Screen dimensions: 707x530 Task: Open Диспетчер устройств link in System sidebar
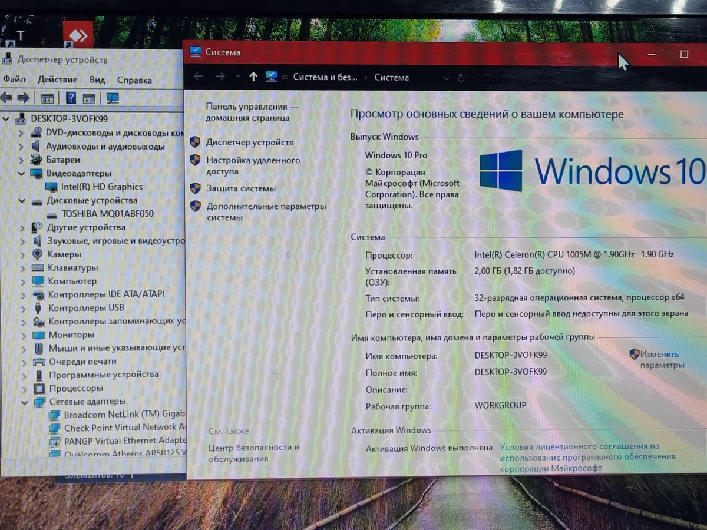click(249, 143)
